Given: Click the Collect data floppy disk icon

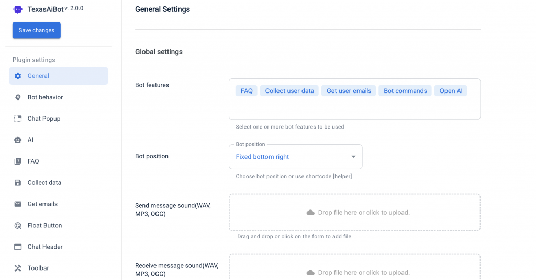Looking at the screenshot, I should (x=18, y=183).
